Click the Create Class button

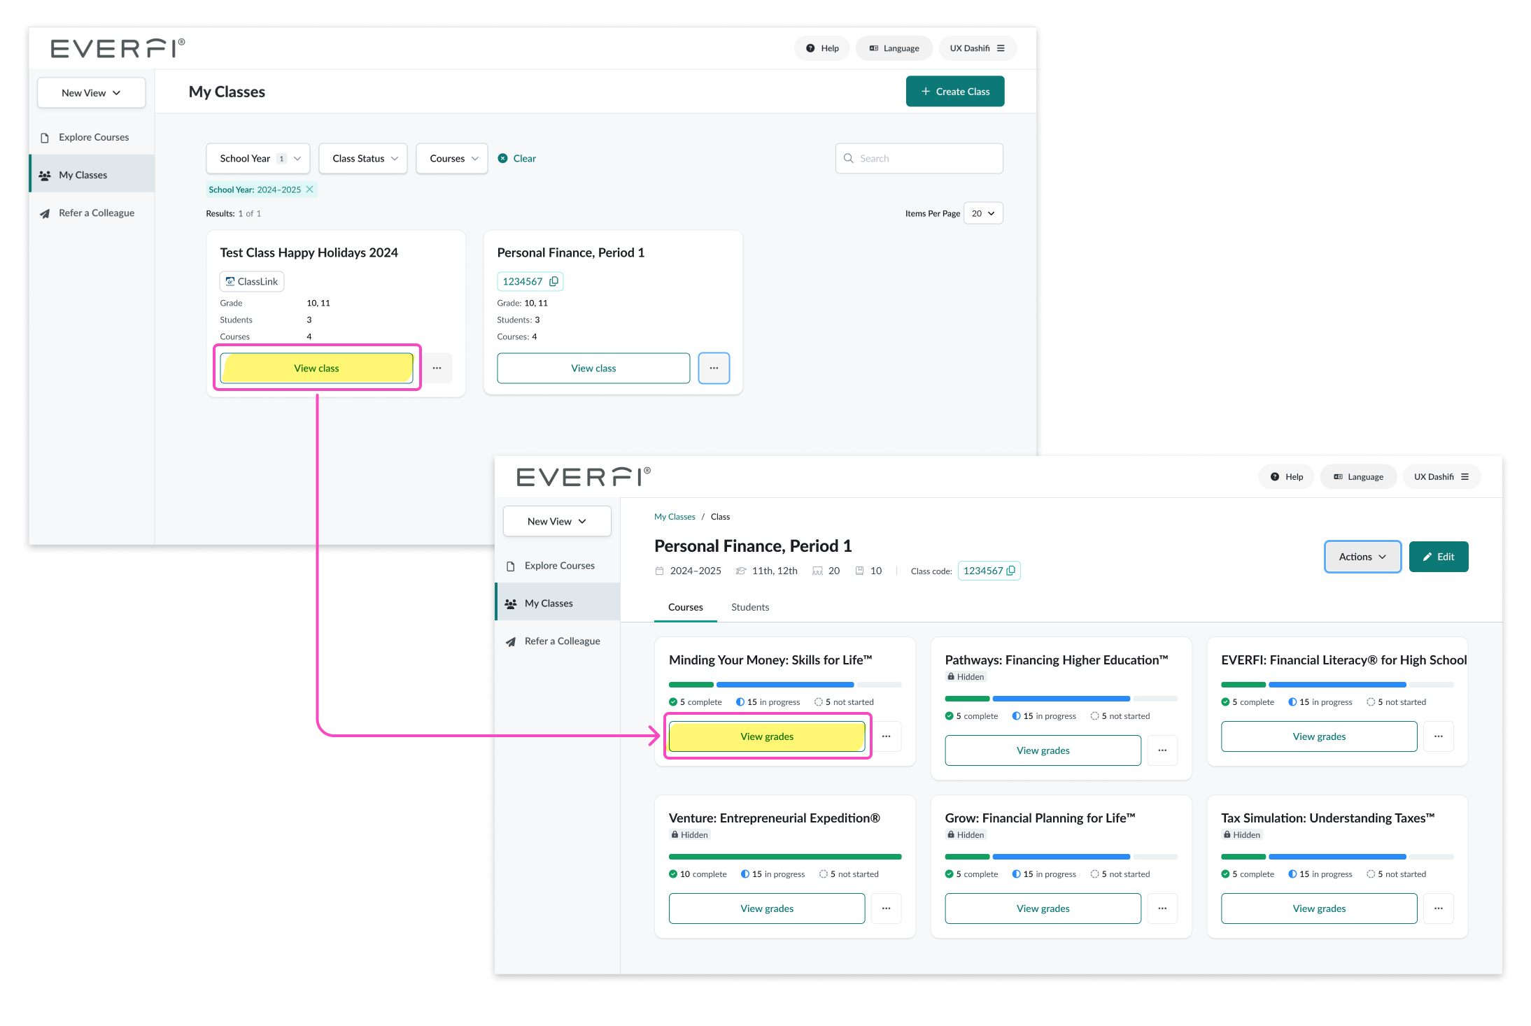(x=954, y=92)
